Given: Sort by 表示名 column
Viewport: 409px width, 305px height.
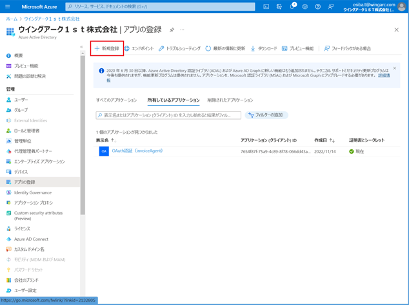Looking at the screenshot, I should [x=106, y=140].
